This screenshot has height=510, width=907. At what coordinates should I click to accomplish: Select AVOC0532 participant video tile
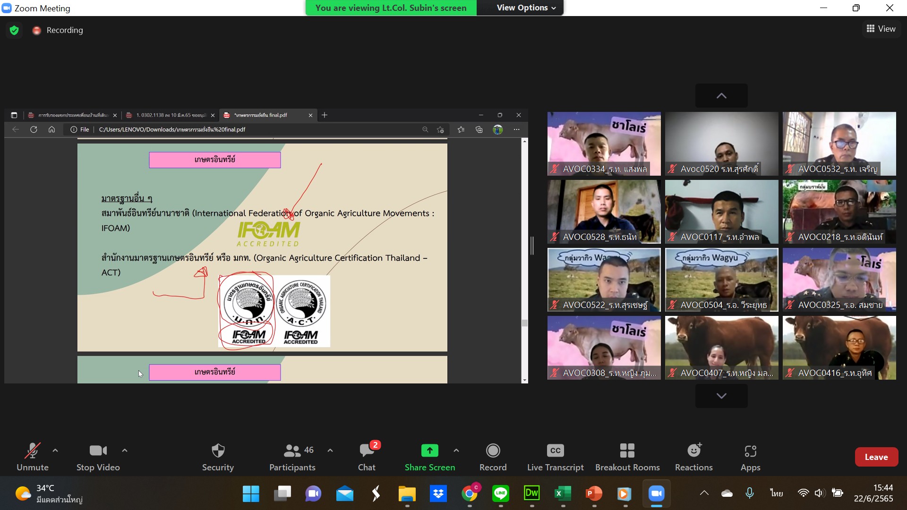(x=839, y=144)
